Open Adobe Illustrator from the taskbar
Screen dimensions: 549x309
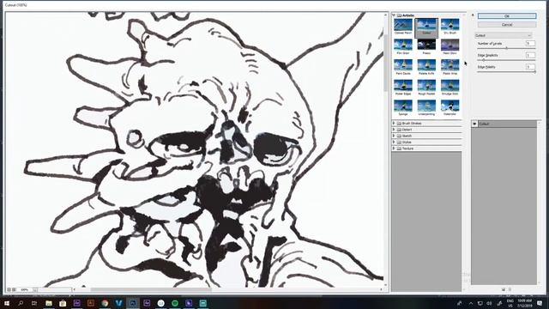pos(91,303)
